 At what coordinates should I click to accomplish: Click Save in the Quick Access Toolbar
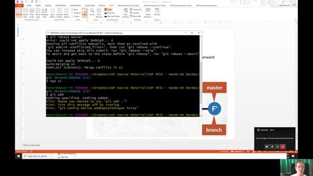pos(22,1)
